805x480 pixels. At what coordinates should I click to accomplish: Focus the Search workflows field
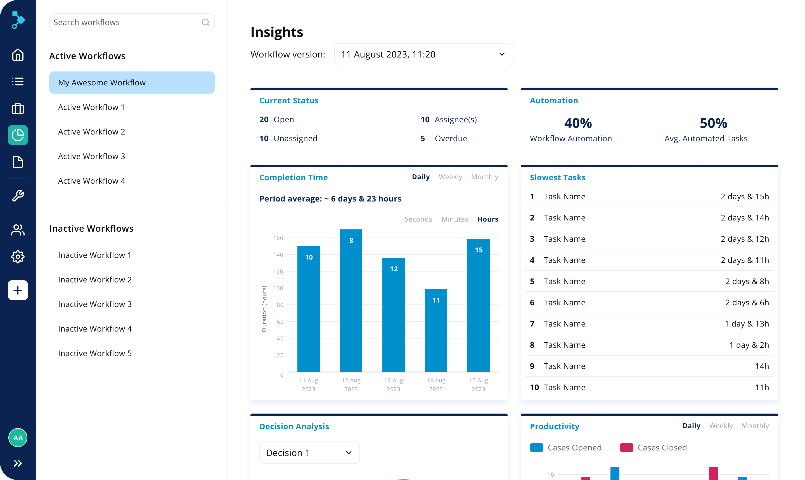[x=132, y=22]
